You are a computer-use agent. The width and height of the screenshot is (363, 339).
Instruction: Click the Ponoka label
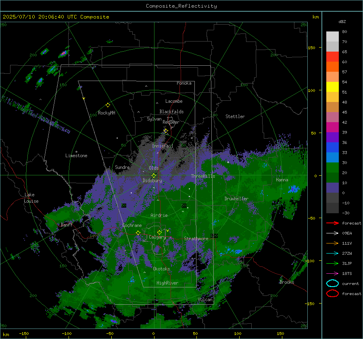[x=184, y=83]
